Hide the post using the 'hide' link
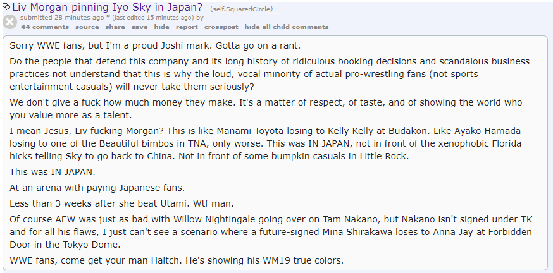 pyautogui.click(x=161, y=27)
